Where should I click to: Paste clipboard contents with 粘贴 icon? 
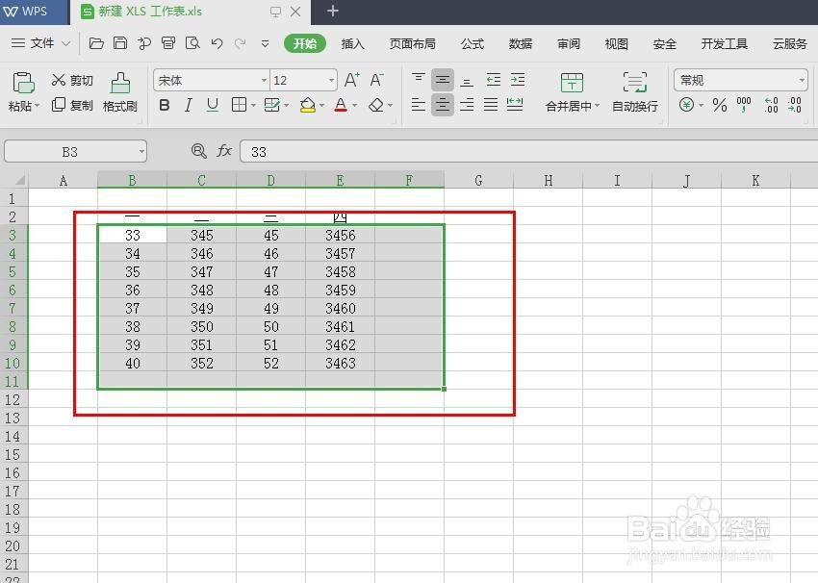tap(23, 83)
